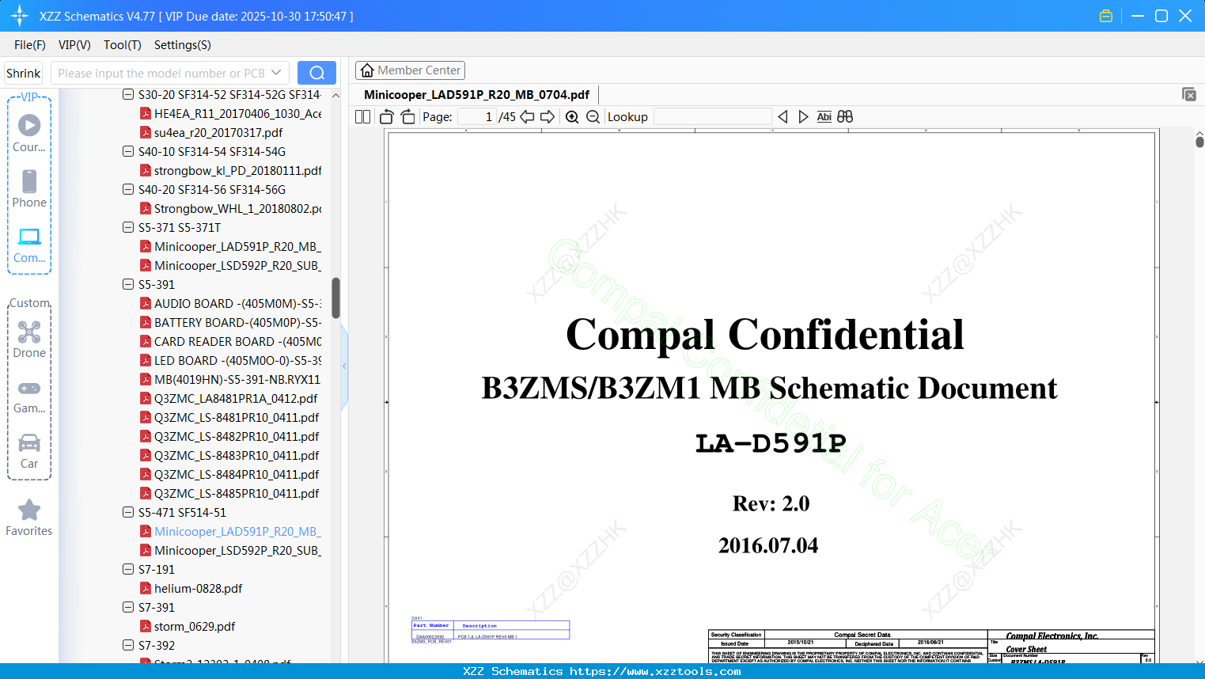Click the tree panel collapse handle
The height and width of the screenshot is (679, 1205).
344,366
